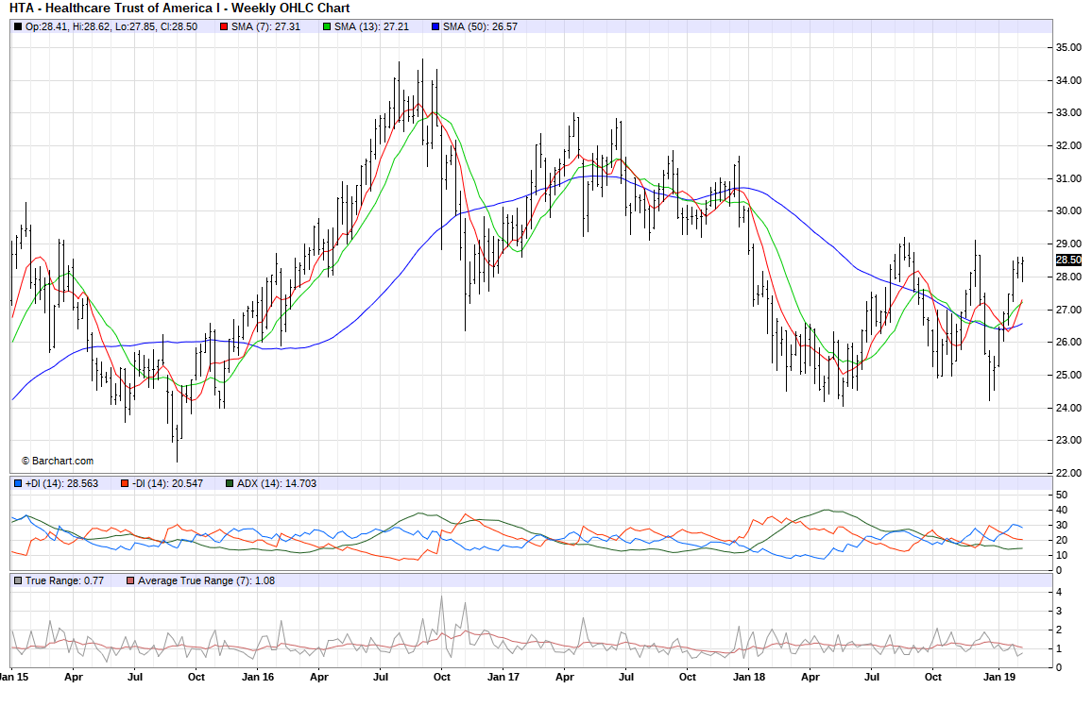This screenshot has height=706, width=1092.
Task: Click the ADX (14): 14.703 legend text
Action: 277,483
